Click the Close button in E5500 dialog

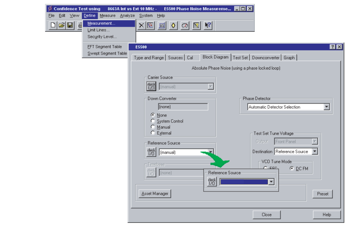[x=267, y=215]
